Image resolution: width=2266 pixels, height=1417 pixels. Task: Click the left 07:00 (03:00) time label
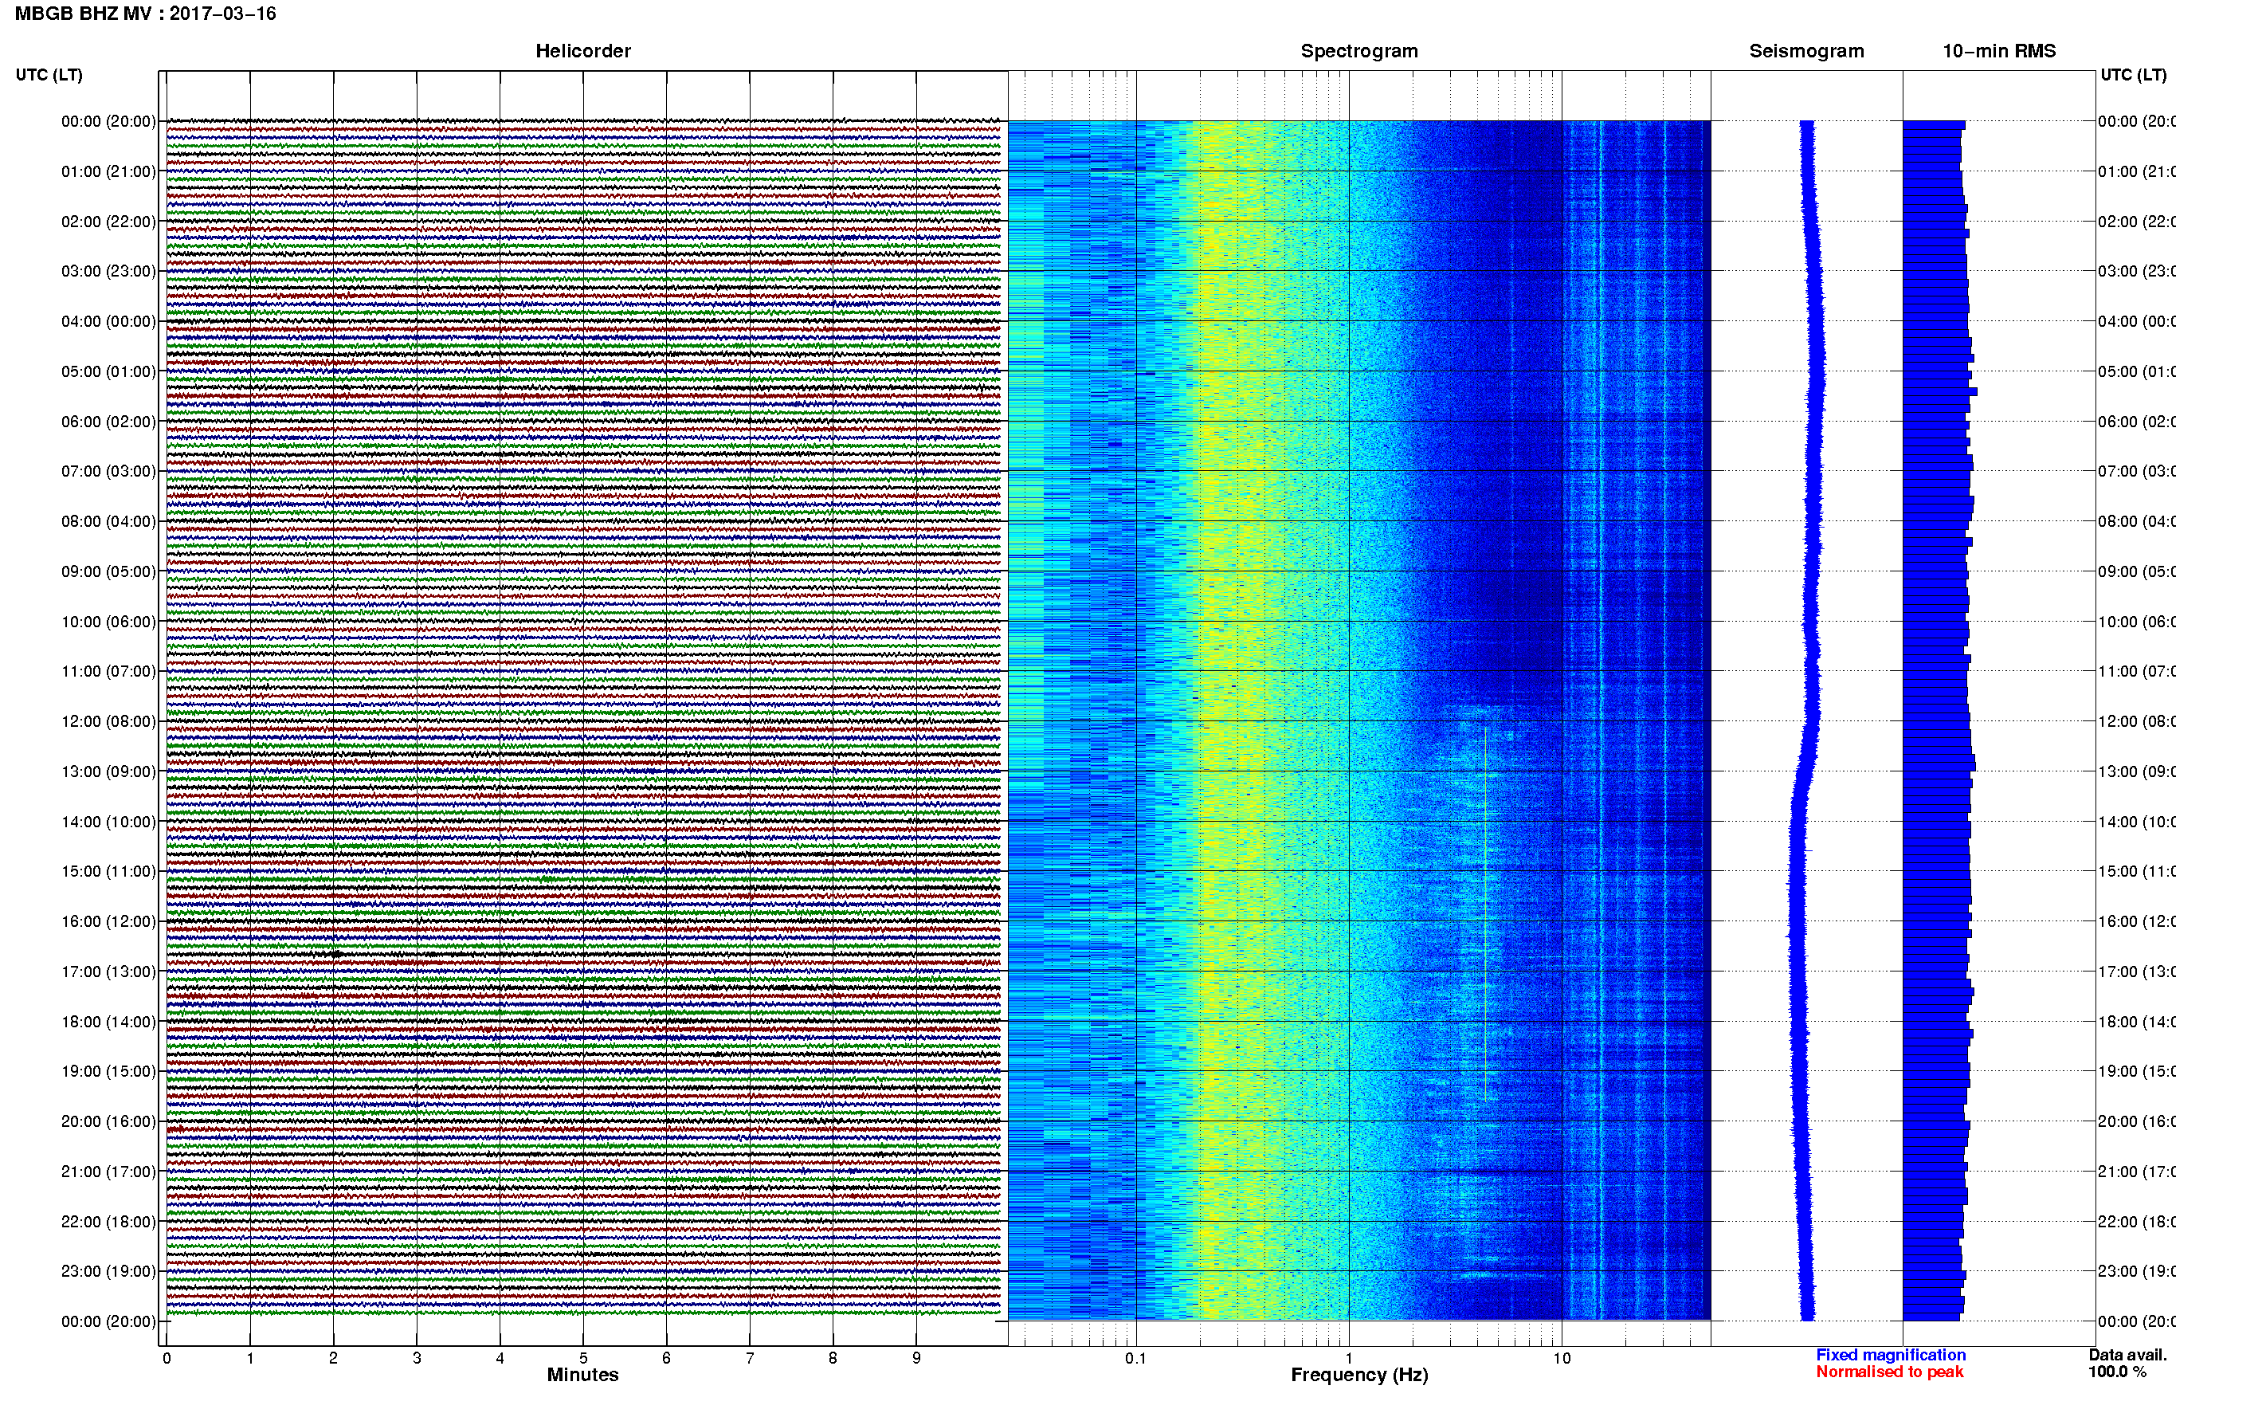point(108,470)
